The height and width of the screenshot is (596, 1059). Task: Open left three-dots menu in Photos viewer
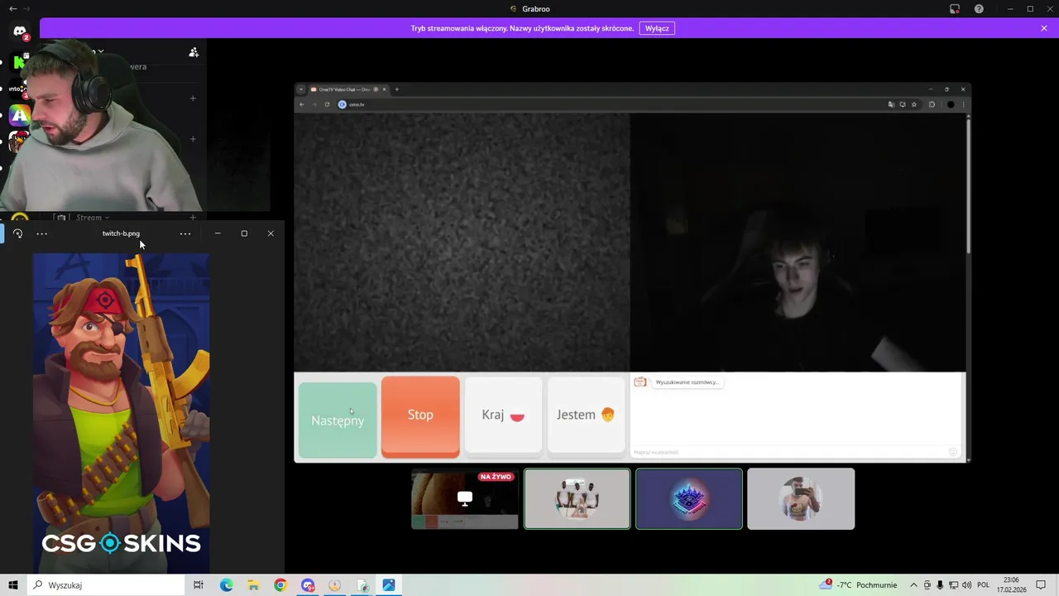[x=42, y=233]
